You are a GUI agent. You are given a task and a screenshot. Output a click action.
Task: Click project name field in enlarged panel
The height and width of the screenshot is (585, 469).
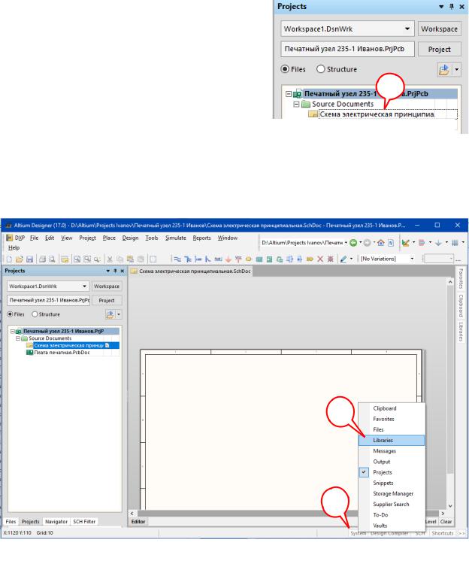click(347, 49)
